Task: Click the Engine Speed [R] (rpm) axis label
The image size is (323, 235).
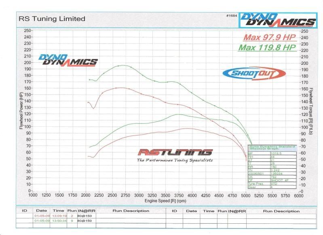Action: [x=165, y=201]
